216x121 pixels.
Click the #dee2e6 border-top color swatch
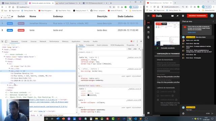[103, 64]
